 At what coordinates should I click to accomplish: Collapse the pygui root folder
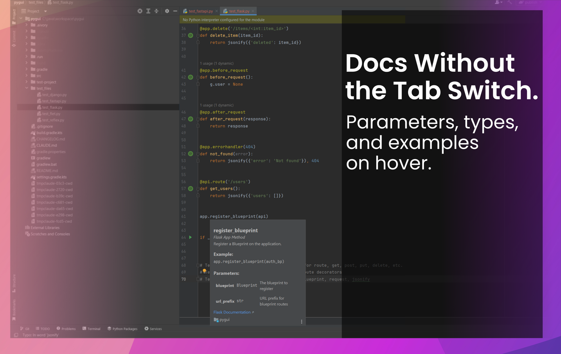(21, 19)
